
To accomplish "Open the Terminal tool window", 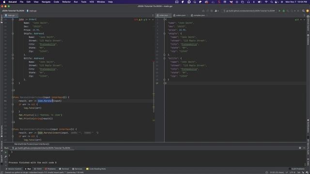I will coord(64,169).
